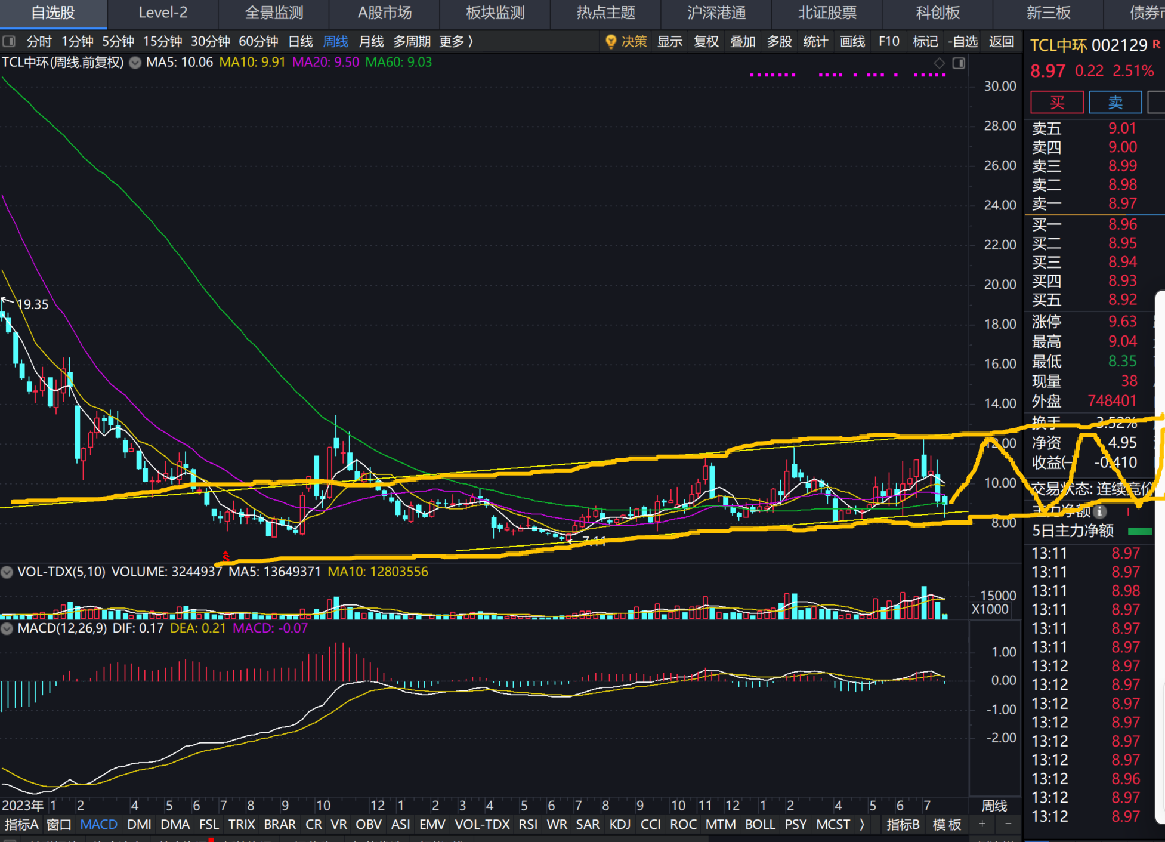Open the A股市场 tab
The height and width of the screenshot is (842, 1165).
click(385, 13)
